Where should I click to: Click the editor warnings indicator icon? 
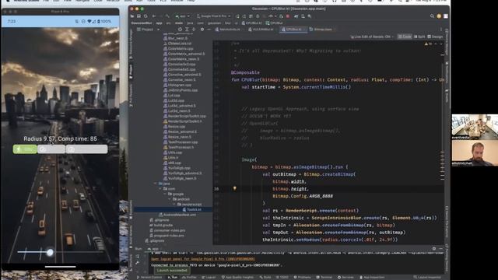coord(428,44)
